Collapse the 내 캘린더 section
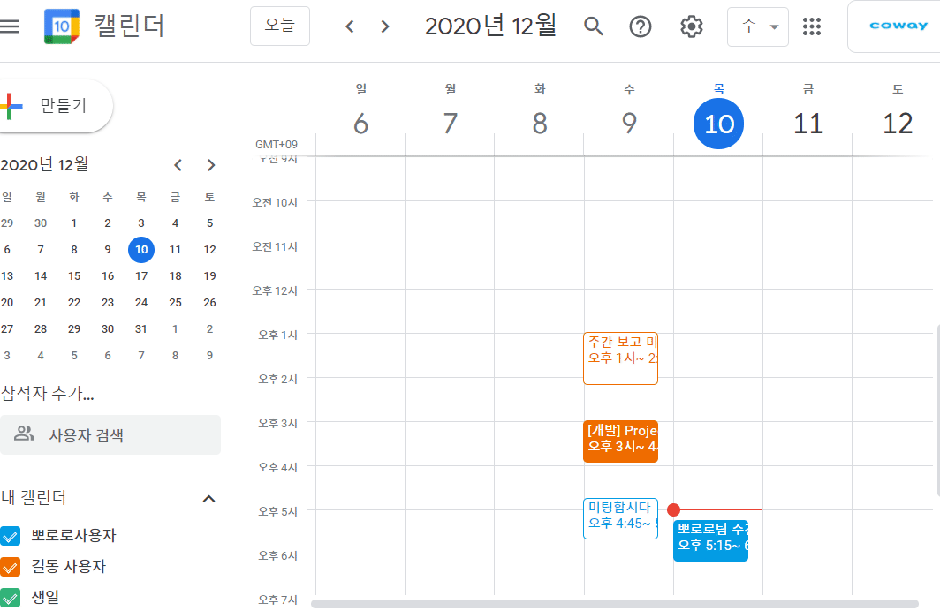 (208, 499)
